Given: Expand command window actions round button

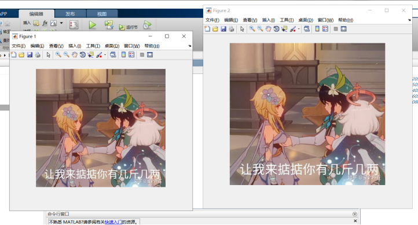Looking at the screenshot, I should pyautogui.click(x=355, y=214).
